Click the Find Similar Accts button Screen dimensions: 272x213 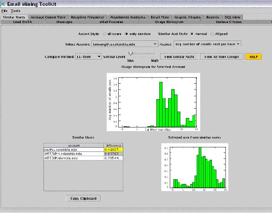pos(180,57)
